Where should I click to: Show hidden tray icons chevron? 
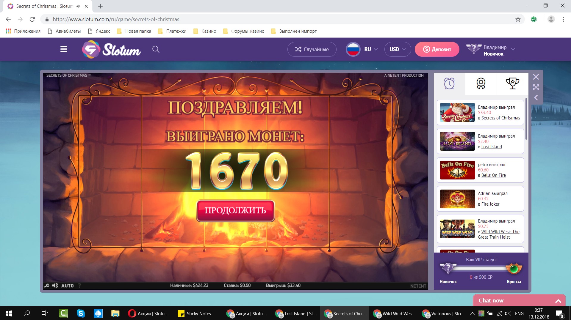[472, 313]
